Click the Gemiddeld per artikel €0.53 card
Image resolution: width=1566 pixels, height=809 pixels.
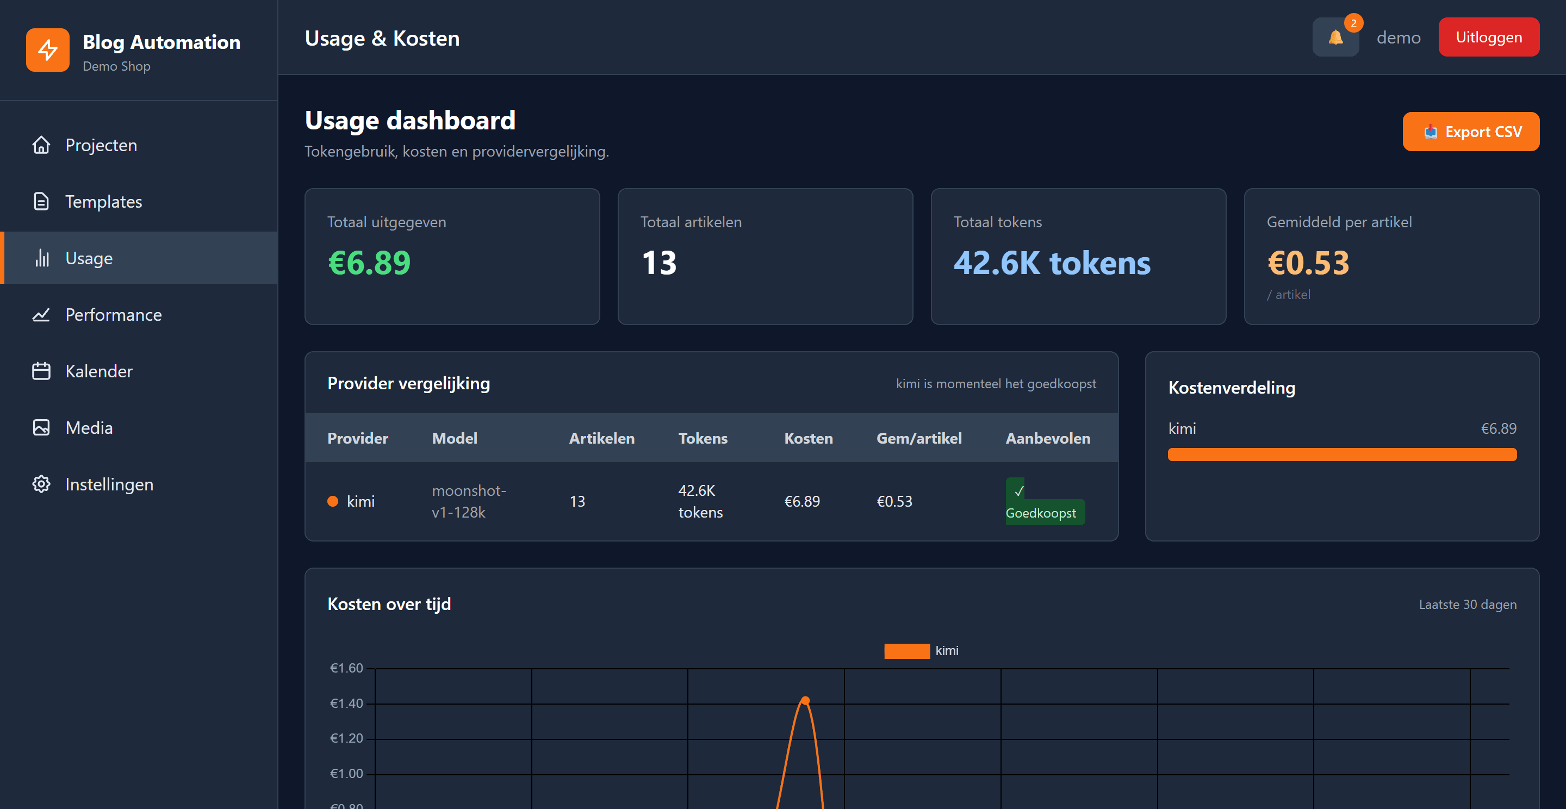point(1391,257)
